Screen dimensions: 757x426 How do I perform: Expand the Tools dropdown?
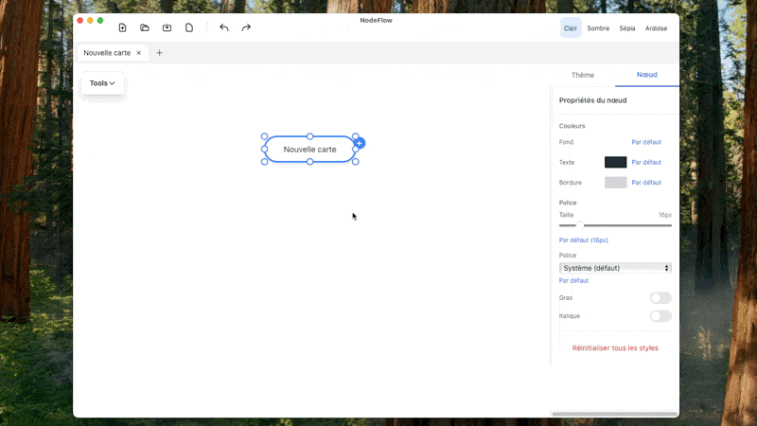[102, 83]
